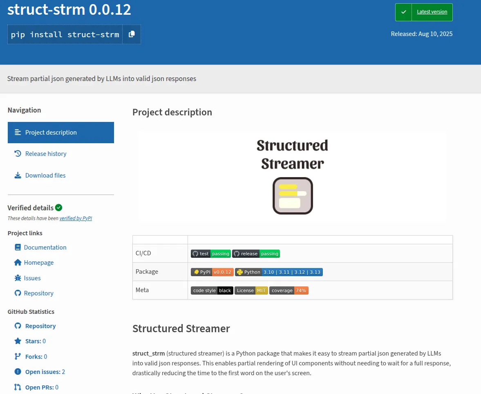Image resolution: width=481 pixels, height=394 pixels.
Task: Click the Open PRs pull-request icon
Action: tap(18, 387)
